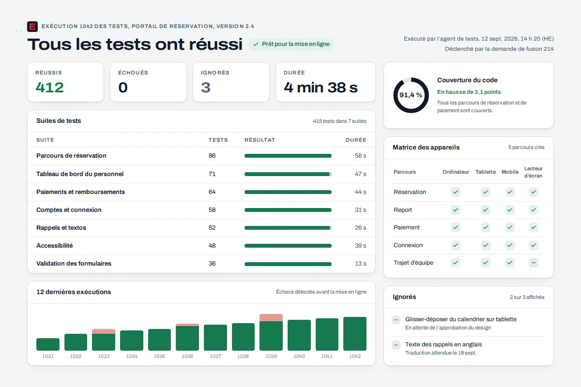Click the Prêt pour la mise en ligne badge
581x387 pixels.
[291, 44]
